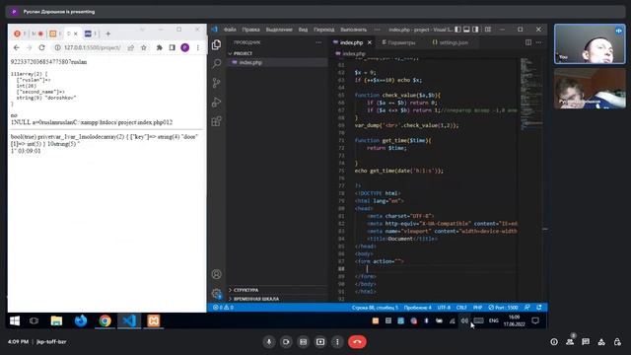The height and width of the screenshot is (355, 631).
Task: Open the Правка menu in VS Code
Action: pos(250,30)
